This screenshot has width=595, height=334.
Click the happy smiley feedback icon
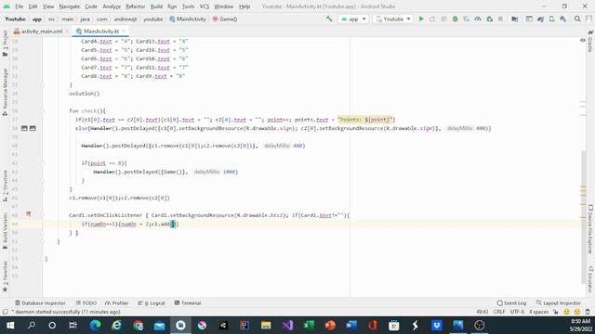pyautogui.click(x=566, y=312)
